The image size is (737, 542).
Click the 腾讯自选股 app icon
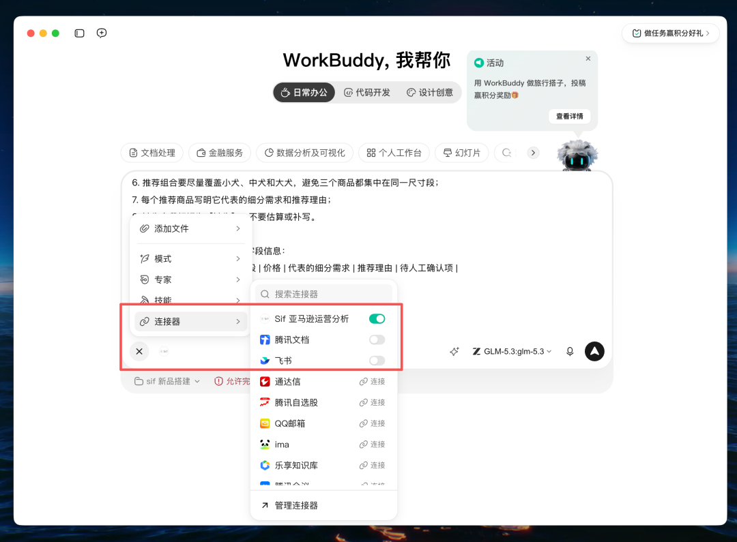pos(265,402)
